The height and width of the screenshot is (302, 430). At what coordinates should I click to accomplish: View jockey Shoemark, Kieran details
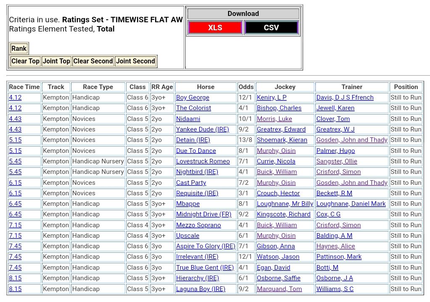click(282, 140)
